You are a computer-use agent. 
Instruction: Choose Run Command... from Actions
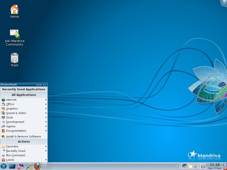24,155
